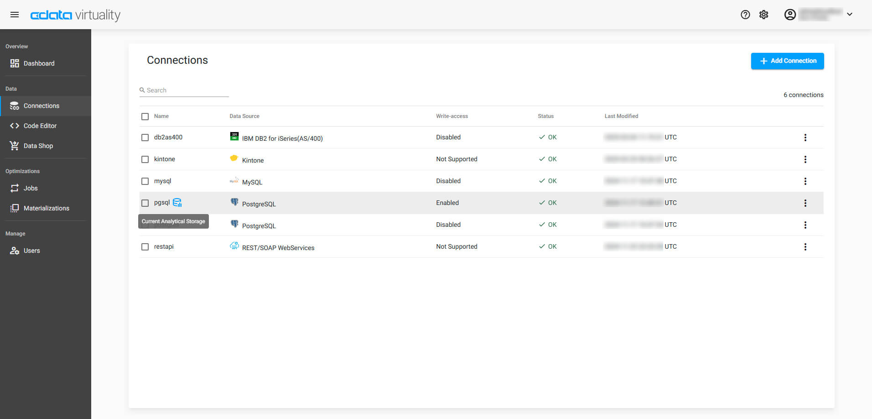
Task: Click the REST/SOAP WebServices icon
Action: (234, 245)
